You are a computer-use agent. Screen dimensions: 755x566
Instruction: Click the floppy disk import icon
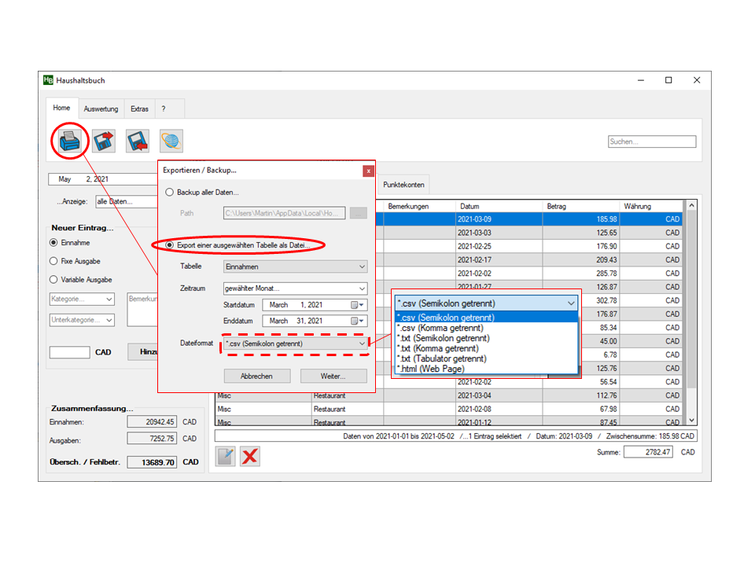tap(138, 141)
